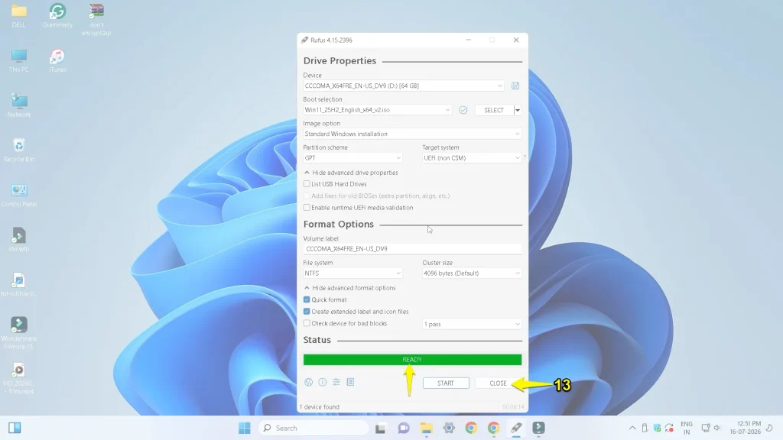Open This PC desktop icon
Image resolution: width=783 pixels, height=440 pixels.
pos(19,61)
